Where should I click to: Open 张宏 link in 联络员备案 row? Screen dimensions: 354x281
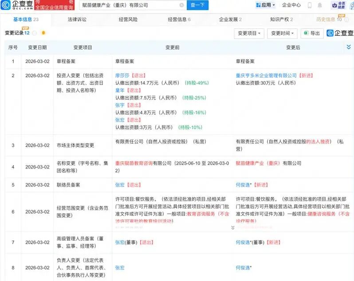pyautogui.click(x=120, y=185)
